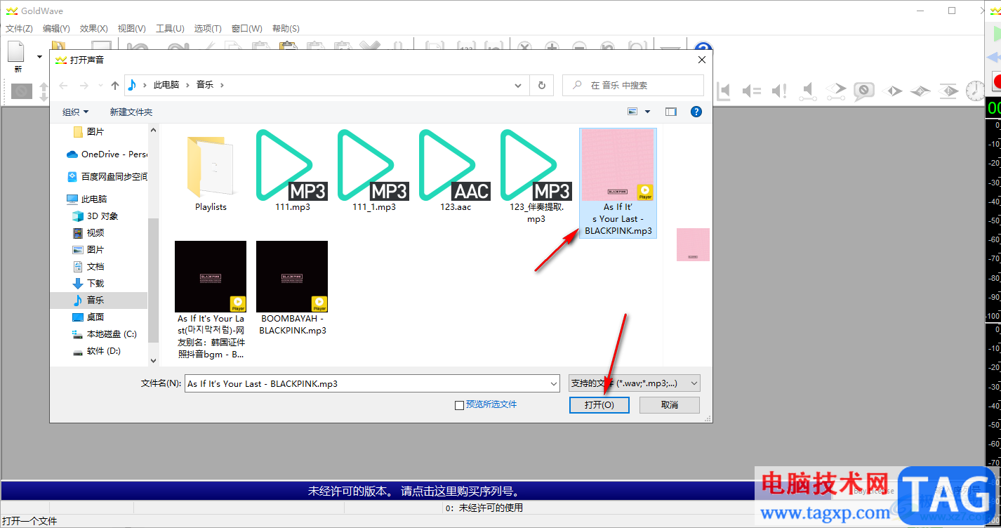Viewport: 1001px width, 528px height.
Task: Click the red Record button in GoldWave control
Action: click(x=996, y=80)
